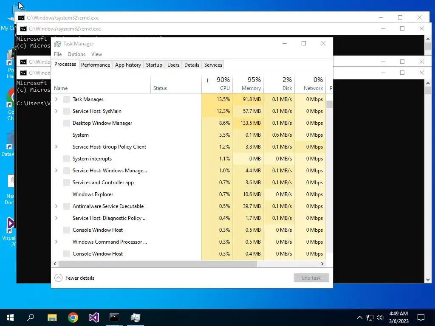Screen dimensions: 435x326
Task: Open the View menu
Action: [96, 54]
